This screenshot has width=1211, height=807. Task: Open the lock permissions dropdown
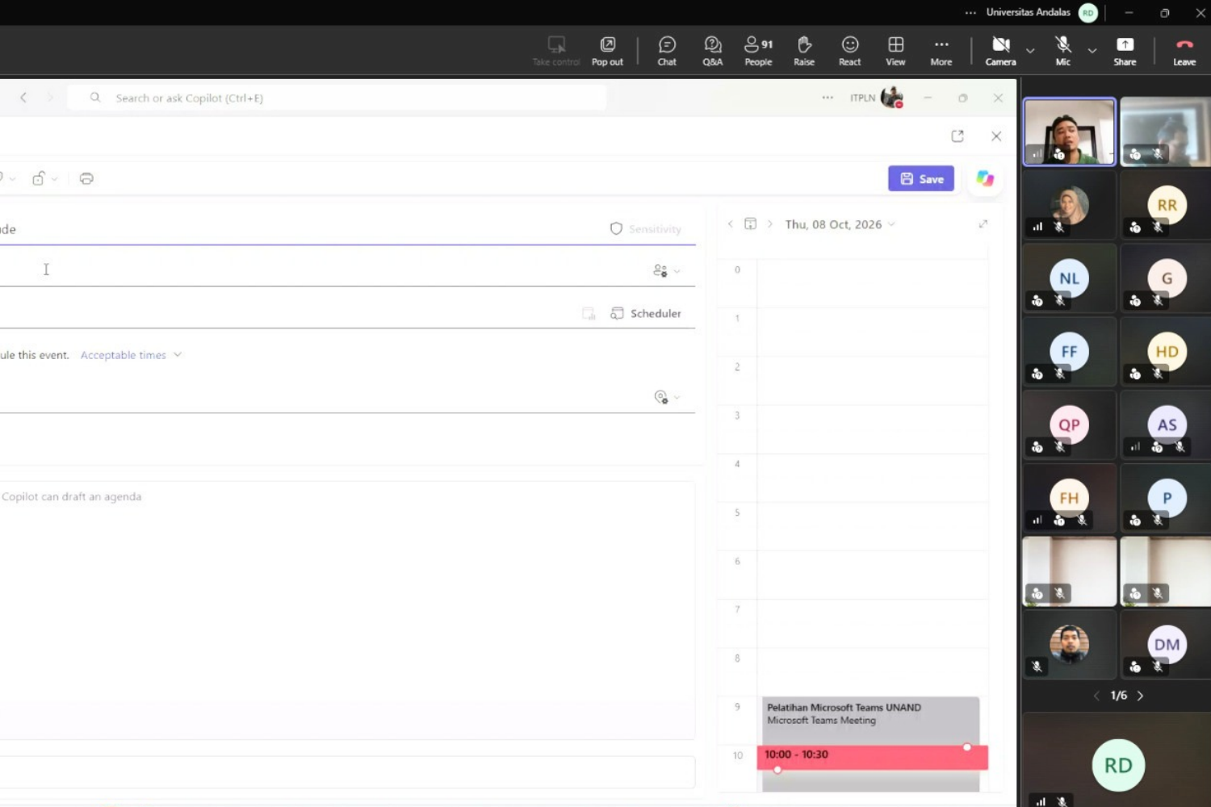click(x=44, y=178)
